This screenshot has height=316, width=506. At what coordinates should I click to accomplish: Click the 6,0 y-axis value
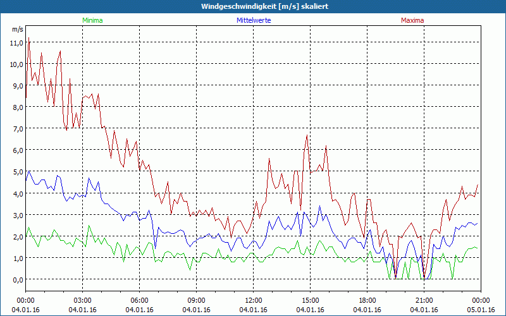point(18,150)
